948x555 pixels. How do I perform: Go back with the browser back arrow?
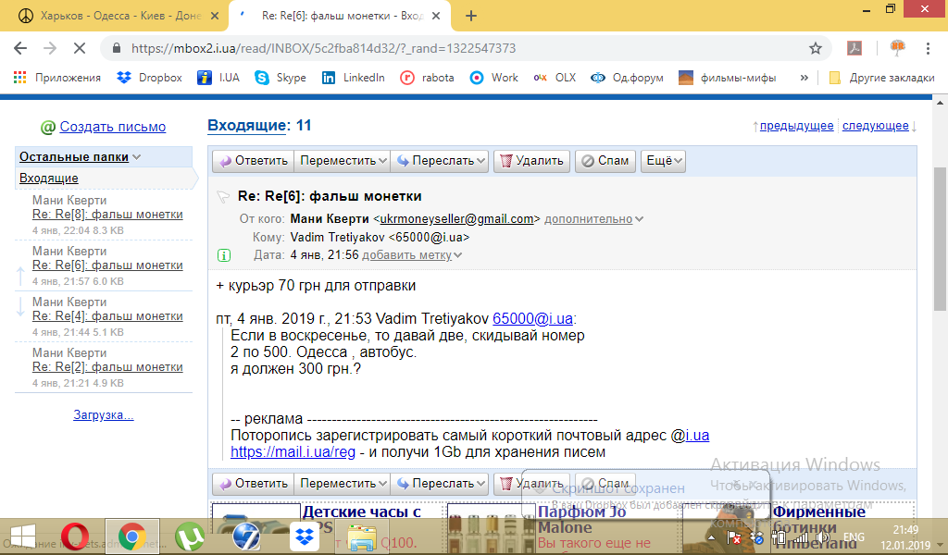click(20, 48)
